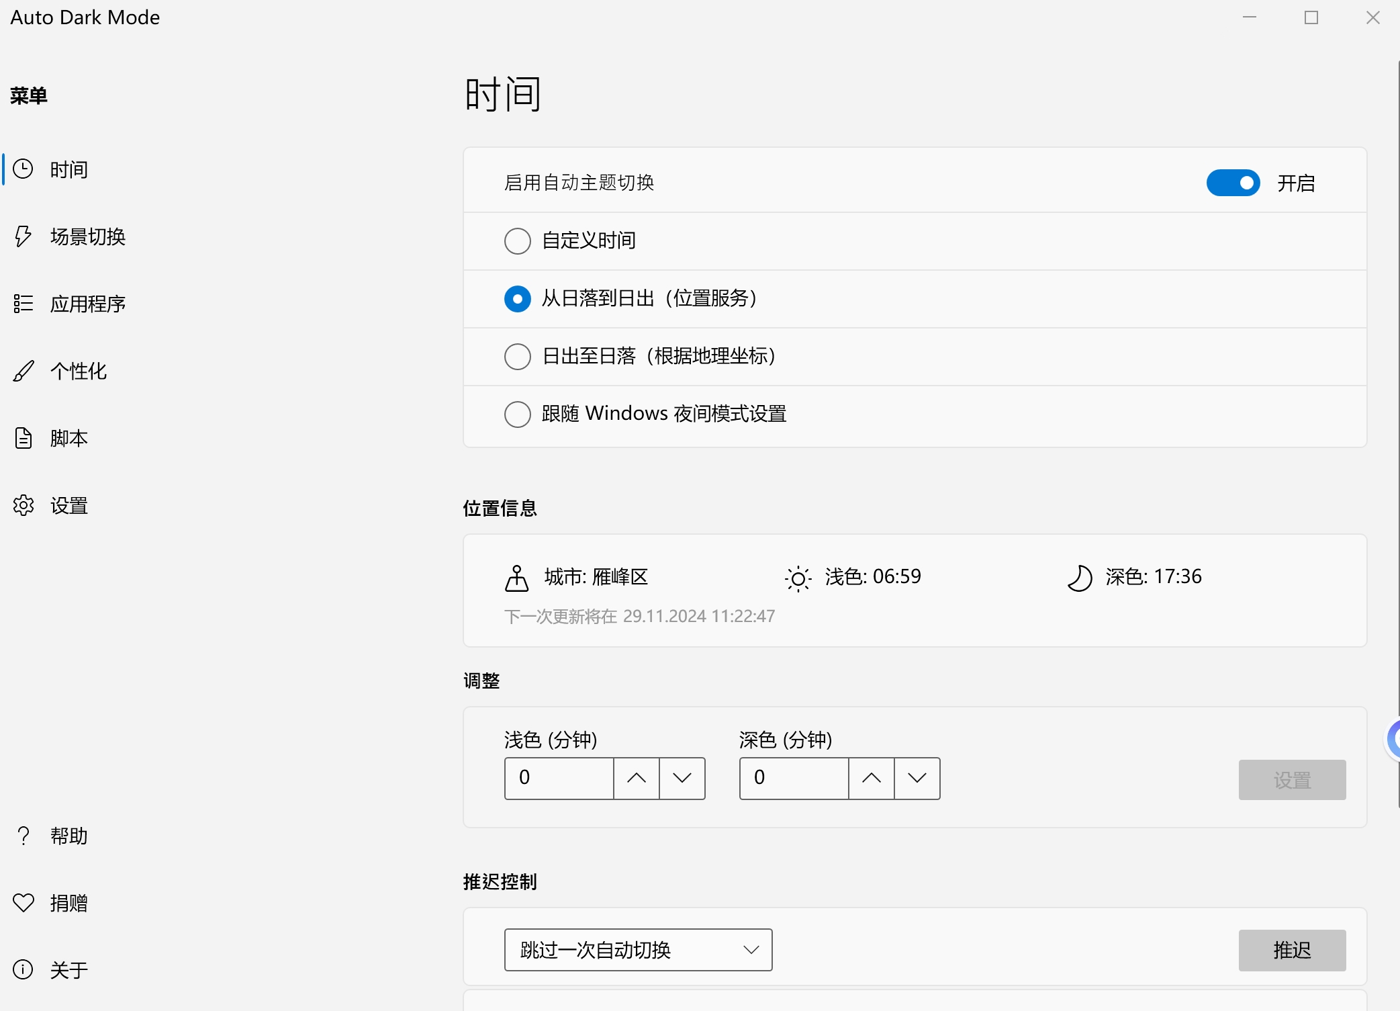Minimize the Auto Dark Mode window
Screen dimensions: 1400x1011
1249,17
